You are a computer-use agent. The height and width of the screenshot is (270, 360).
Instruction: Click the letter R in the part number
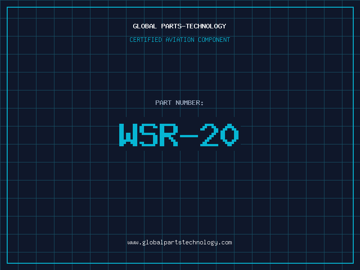[x=169, y=135]
